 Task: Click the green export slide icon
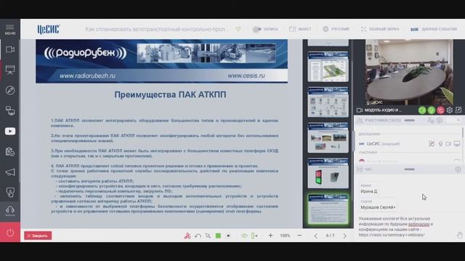tap(254, 236)
